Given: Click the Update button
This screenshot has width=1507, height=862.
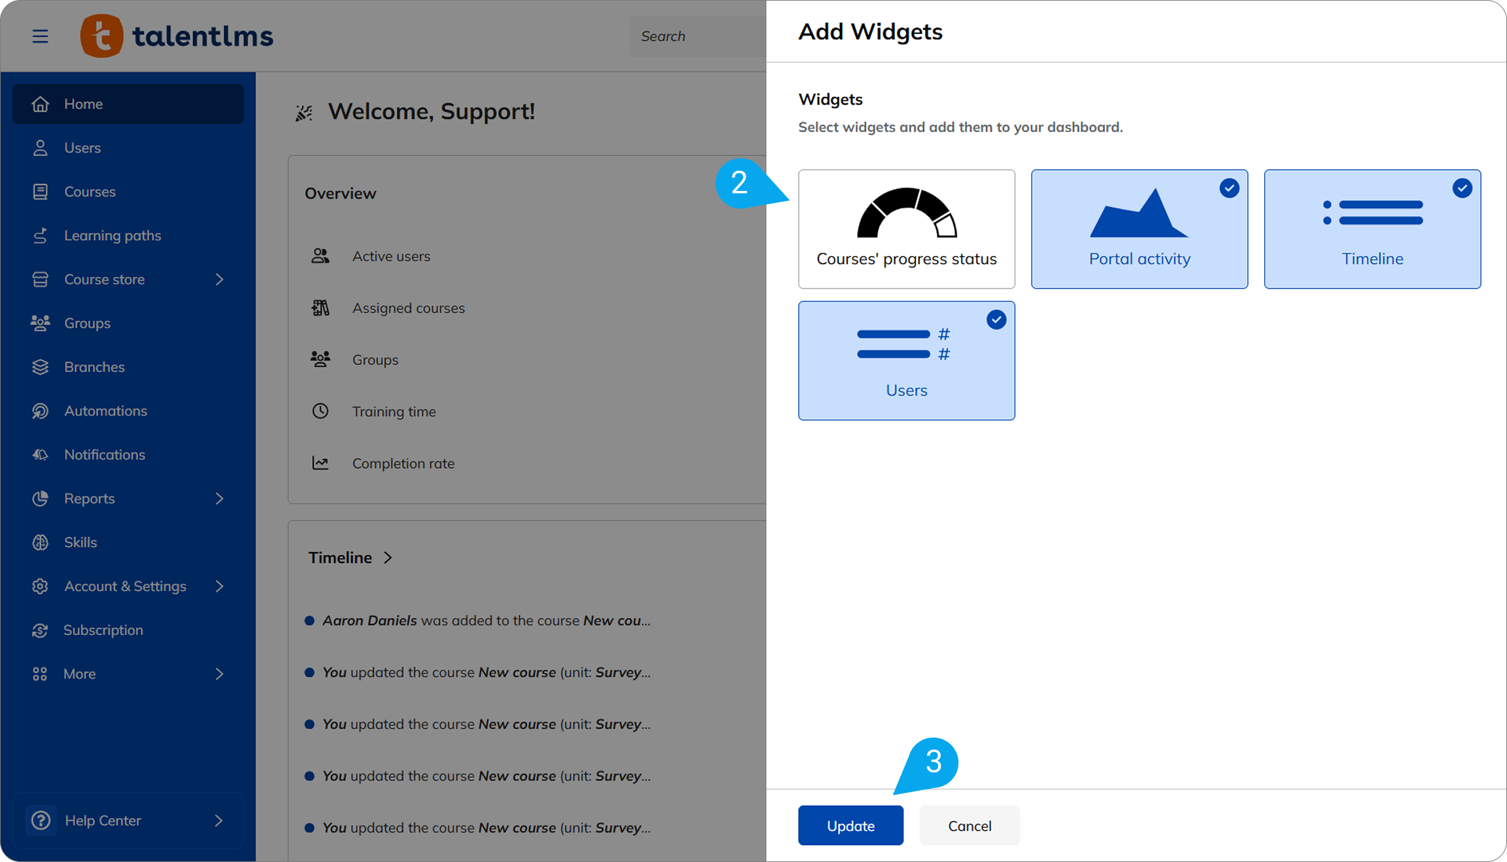Looking at the screenshot, I should 850,825.
